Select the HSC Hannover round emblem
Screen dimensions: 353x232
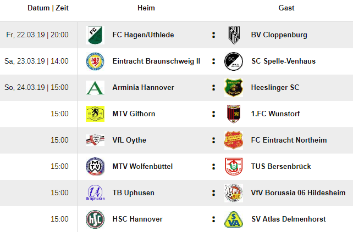(x=95, y=219)
